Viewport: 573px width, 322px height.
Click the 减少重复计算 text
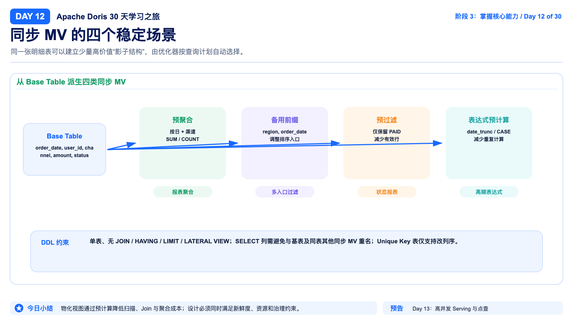click(x=489, y=139)
